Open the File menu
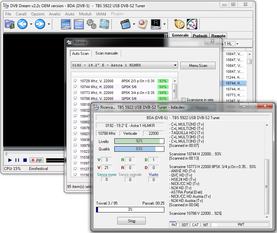The width and height of the screenshot is (277, 233). [x=8, y=14]
